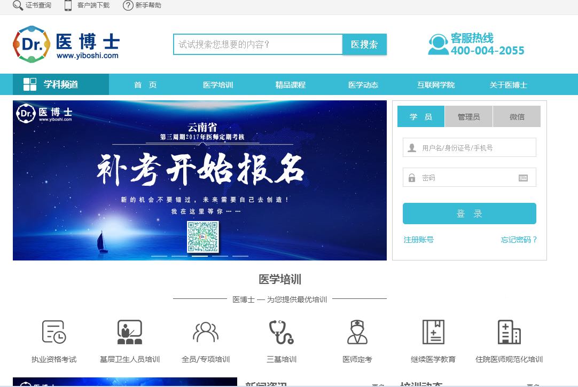This screenshot has width=578, height=387.
Task: Open 住院医师规范化培训 hospital icon
Action: [509, 332]
